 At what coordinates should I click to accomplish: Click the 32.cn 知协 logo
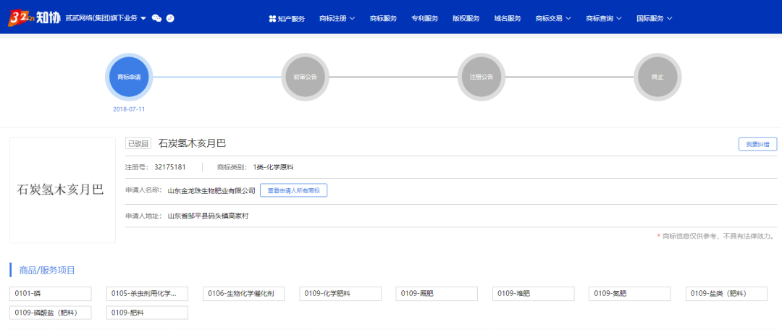click(x=33, y=18)
